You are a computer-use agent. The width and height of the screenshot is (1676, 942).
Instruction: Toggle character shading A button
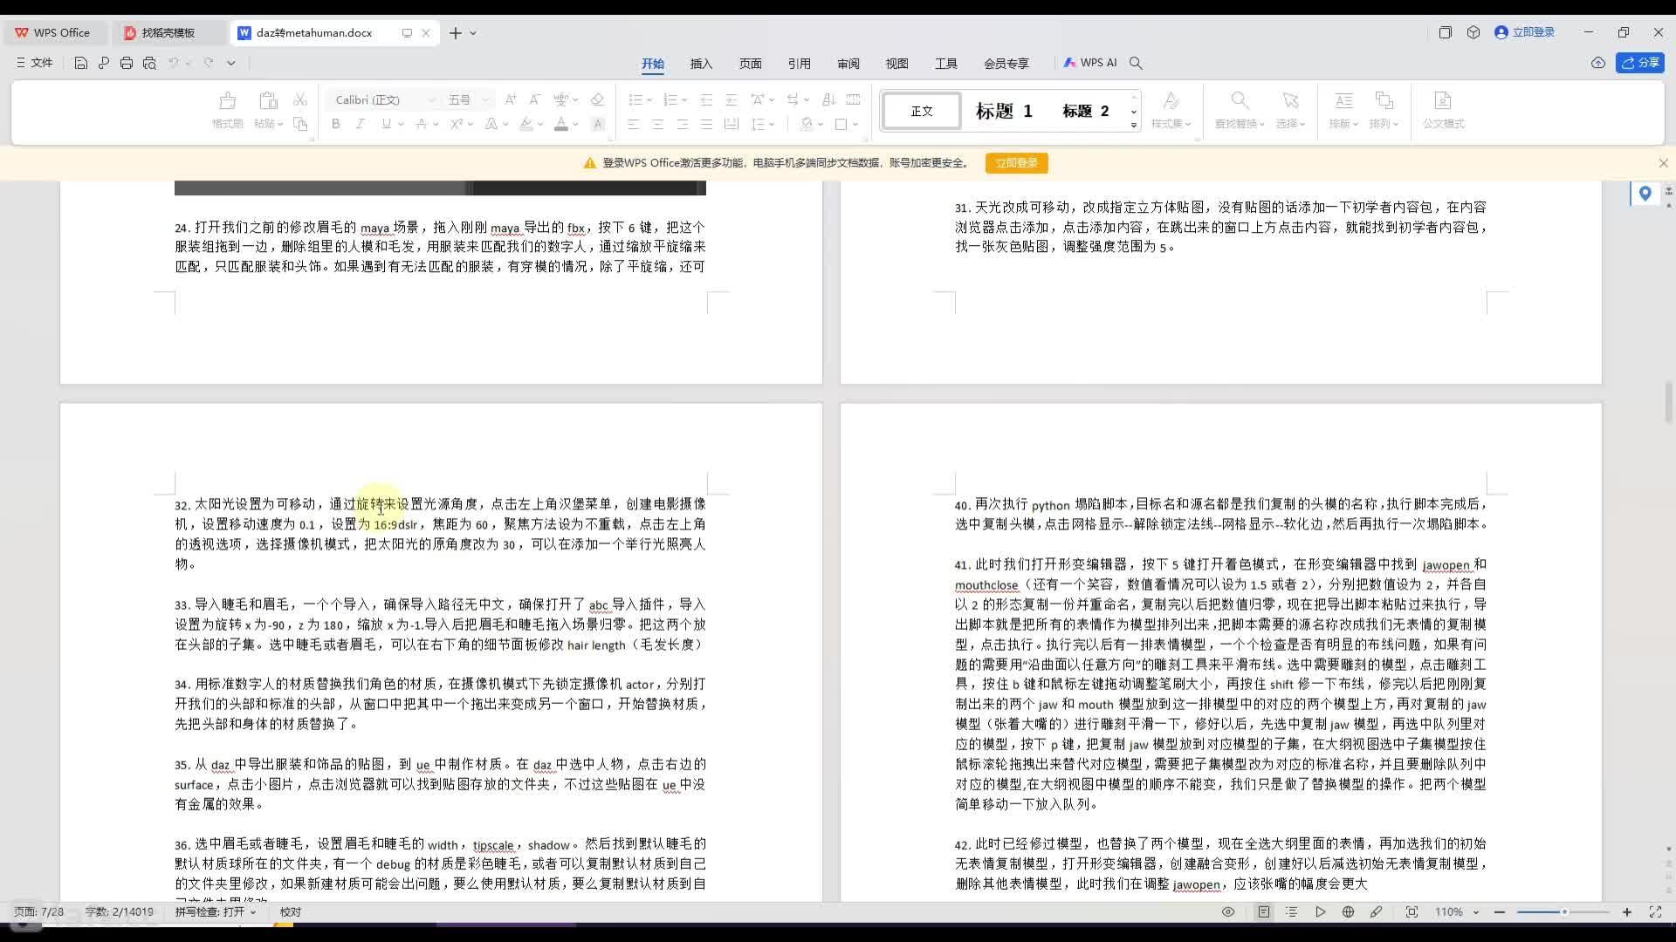pyautogui.click(x=598, y=124)
